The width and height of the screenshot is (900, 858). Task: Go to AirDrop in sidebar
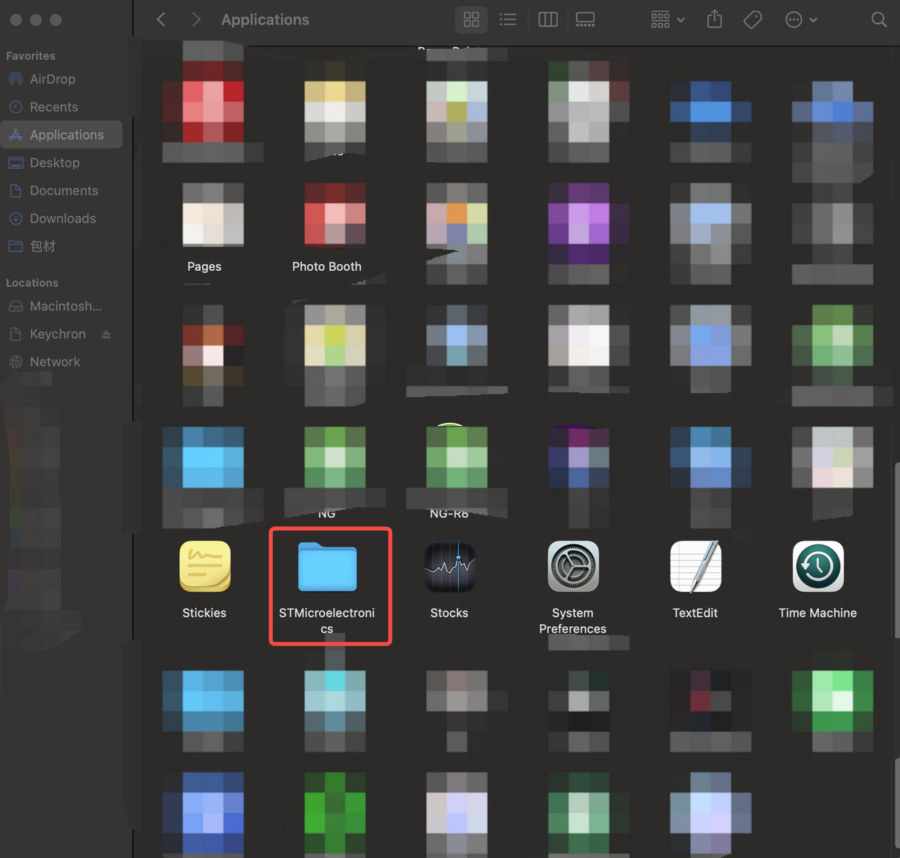point(52,79)
